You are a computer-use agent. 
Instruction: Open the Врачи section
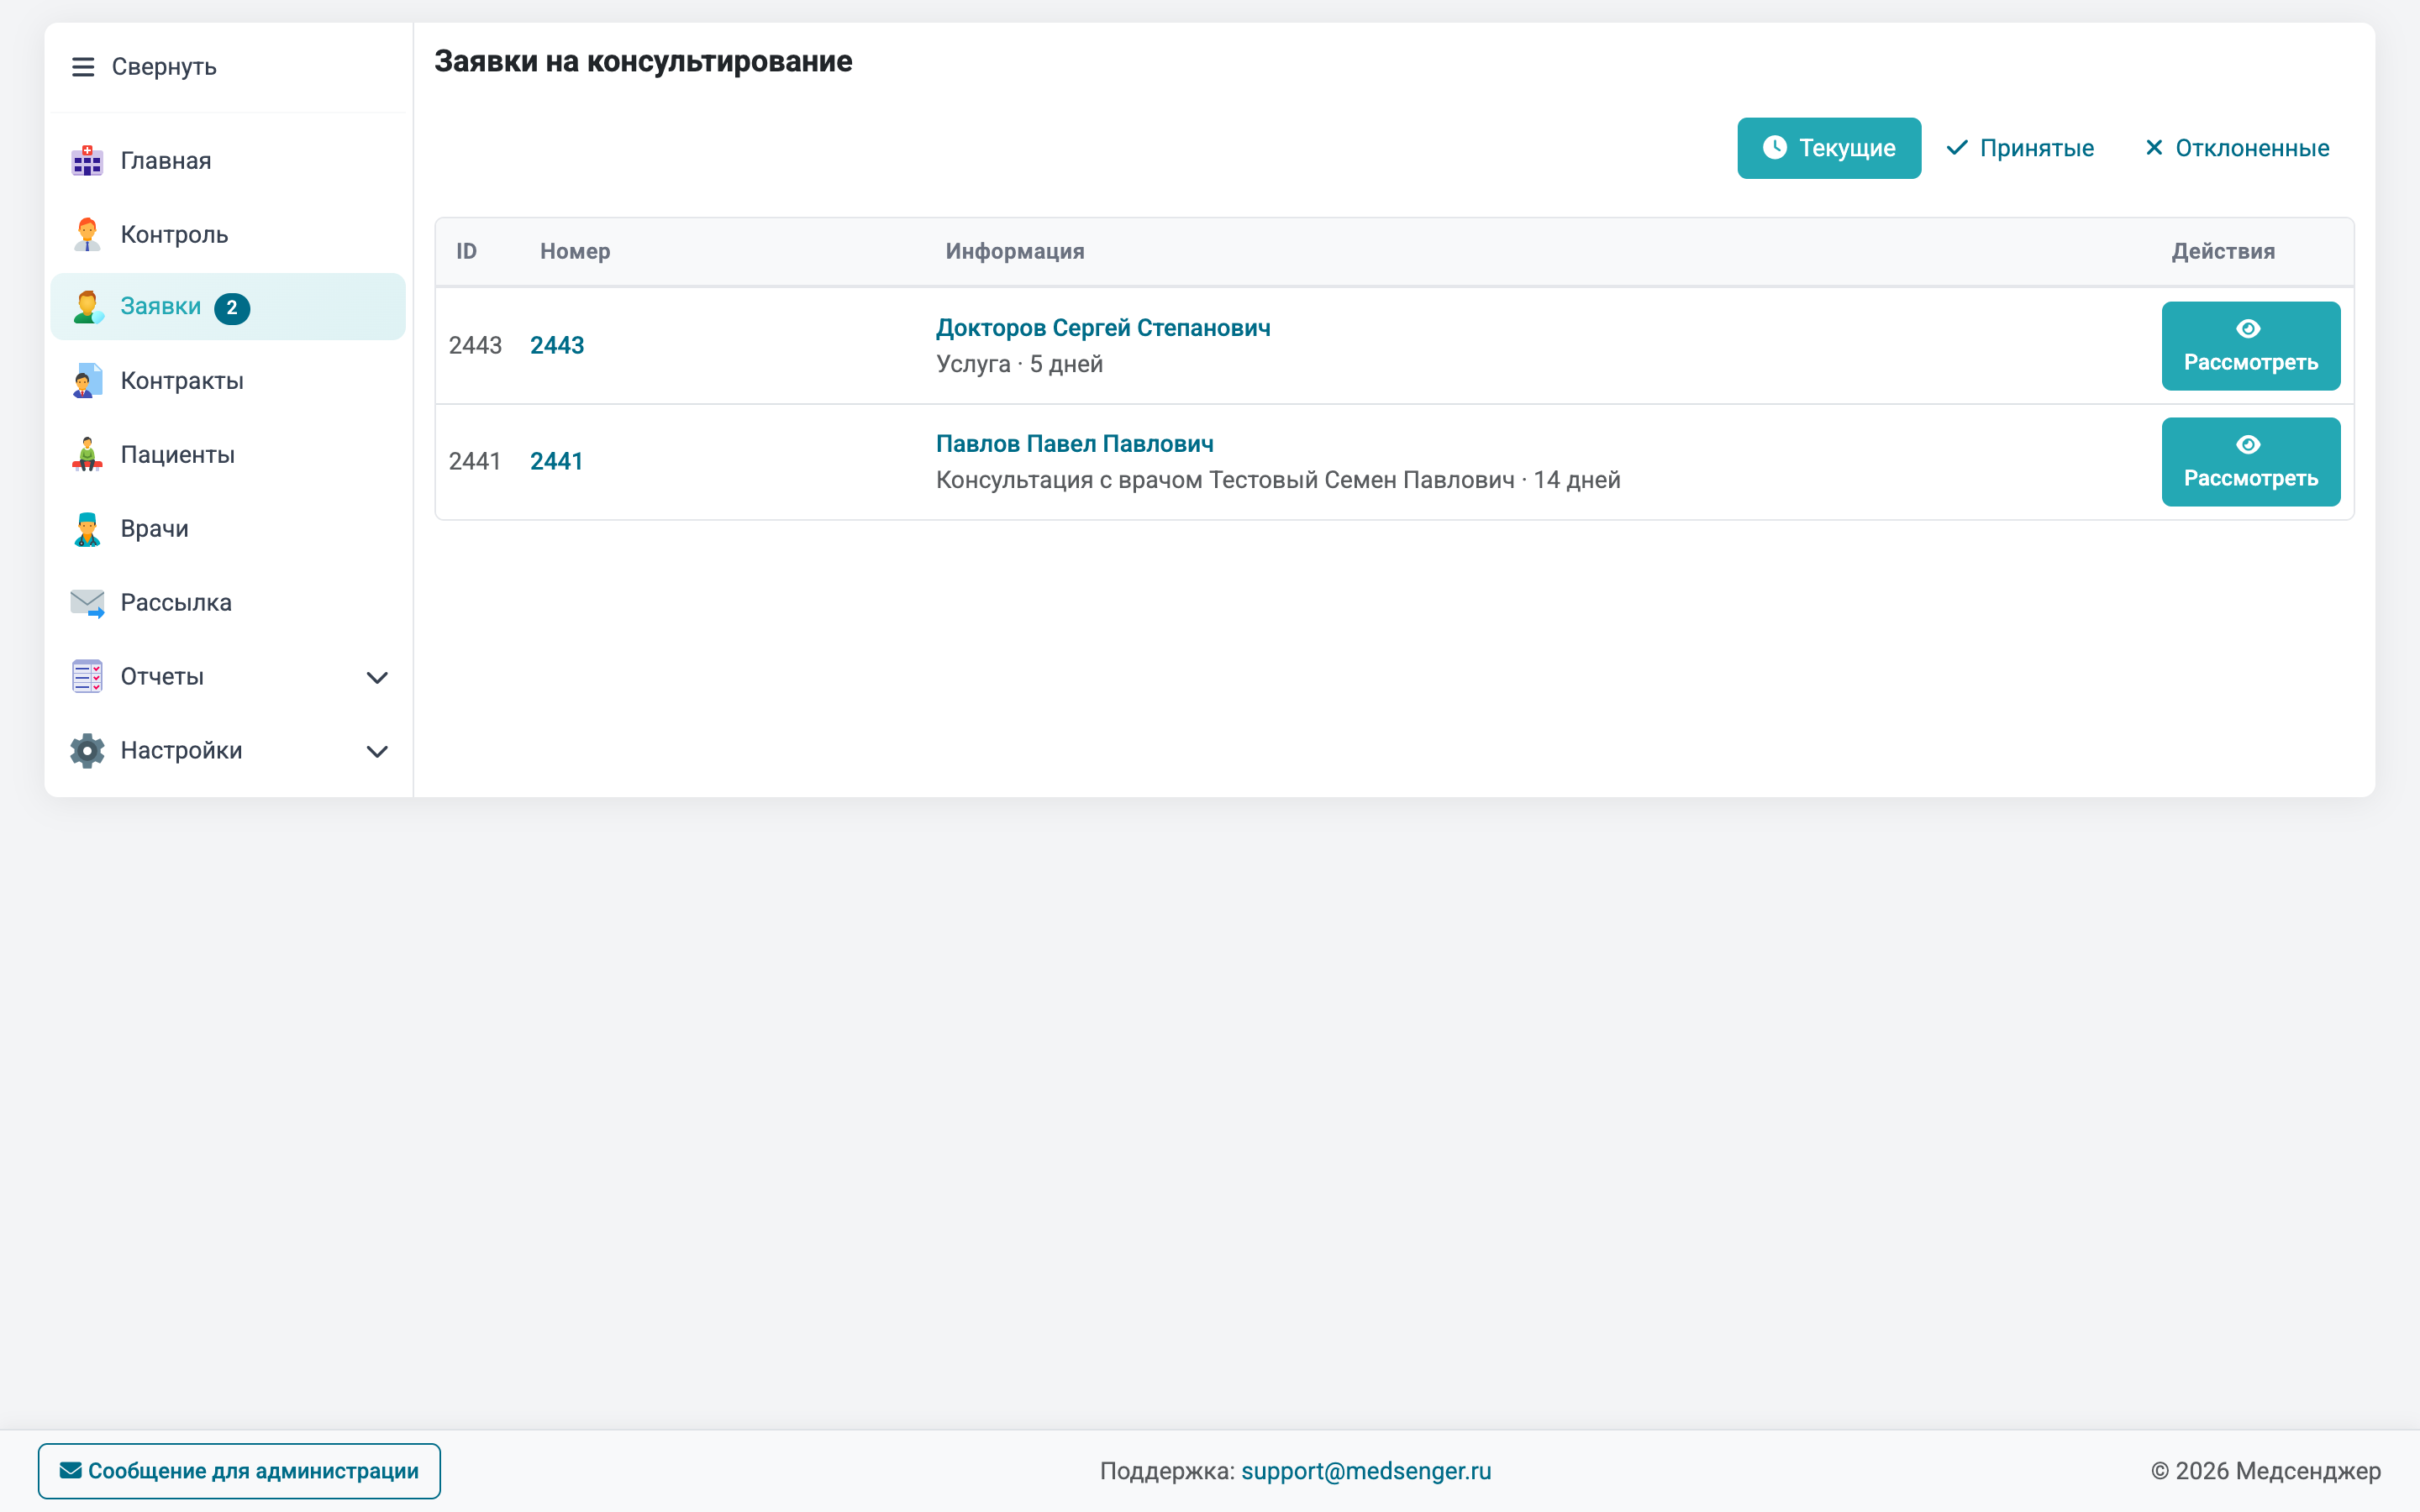(x=228, y=529)
